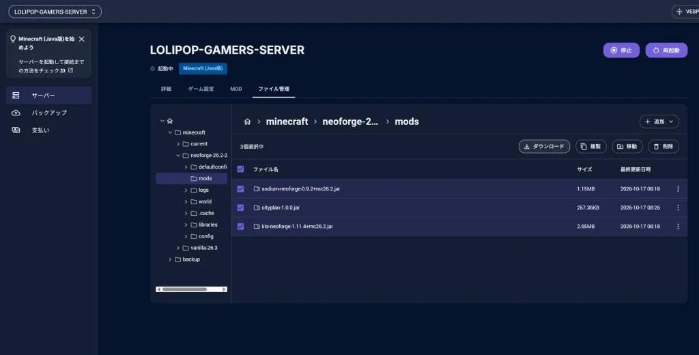Open バックアップ in the sidebar
This screenshot has width=699, height=355.
(48, 113)
